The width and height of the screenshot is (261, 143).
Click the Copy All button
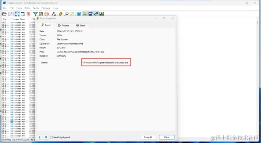[148, 137]
